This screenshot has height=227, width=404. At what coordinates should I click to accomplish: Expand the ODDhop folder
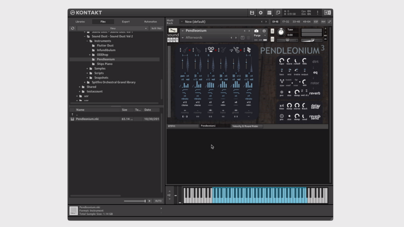click(90, 55)
